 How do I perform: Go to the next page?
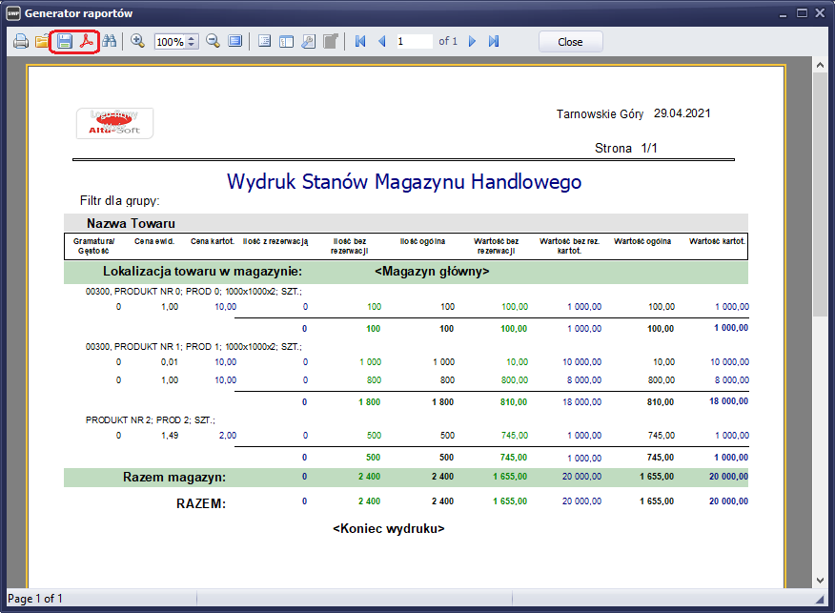click(x=472, y=42)
